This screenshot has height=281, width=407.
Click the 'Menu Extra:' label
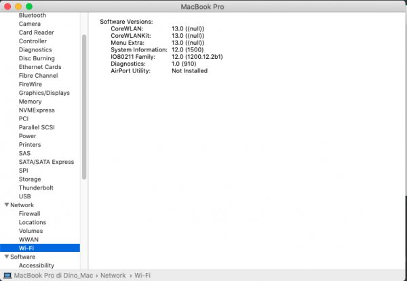coord(128,43)
